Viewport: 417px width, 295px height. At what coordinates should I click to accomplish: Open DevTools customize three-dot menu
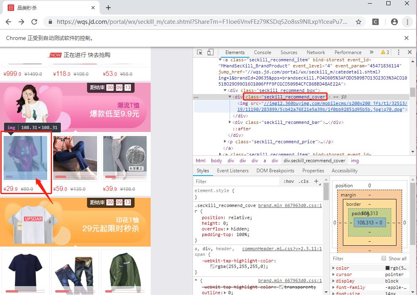click(x=398, y=52)
